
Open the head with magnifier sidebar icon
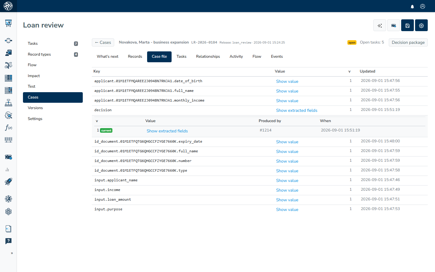[8, 115]
